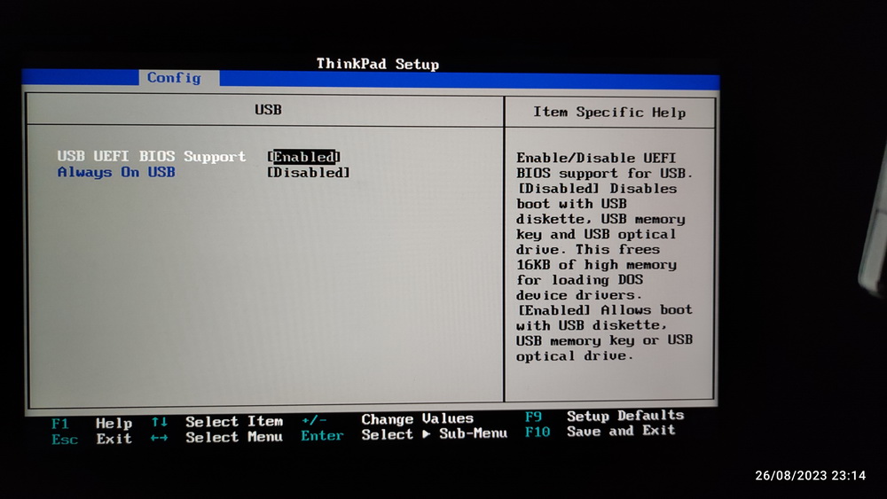Viewport: 887px width, 499px height.
Task: Click the help text line 'optical drive.'
Action: [x=574, y=356]
